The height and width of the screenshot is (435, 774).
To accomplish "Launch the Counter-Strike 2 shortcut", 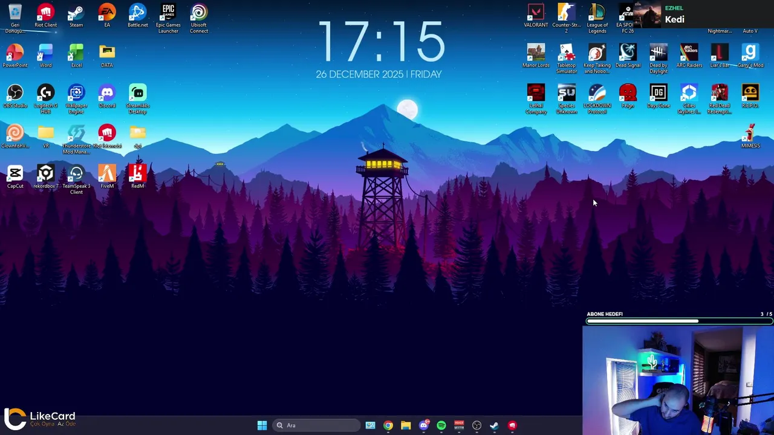I will [x=567, y=18].
